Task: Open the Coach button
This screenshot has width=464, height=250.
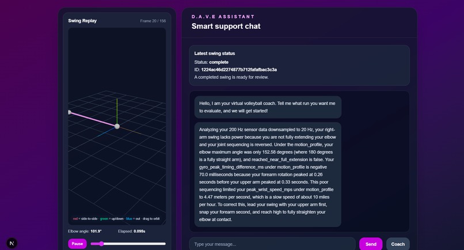Action: coord(398,244)
